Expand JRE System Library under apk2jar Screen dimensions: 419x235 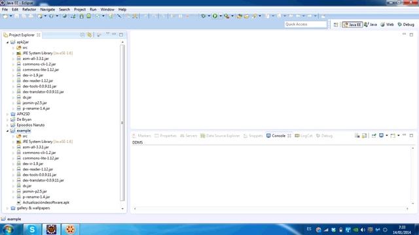(13, 54)
